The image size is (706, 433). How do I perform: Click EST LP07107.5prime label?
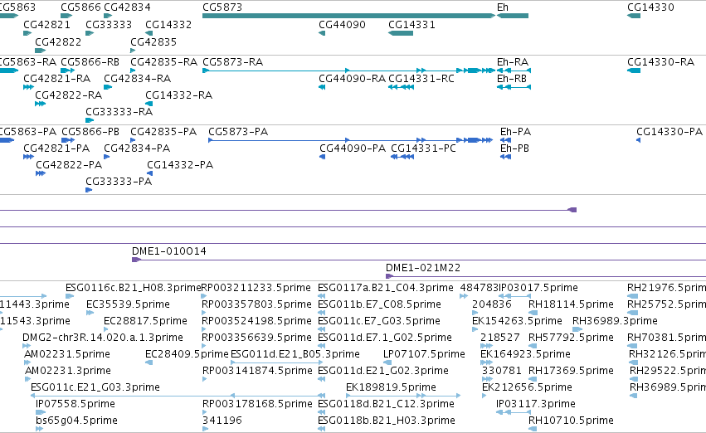(x=424, y=354)
